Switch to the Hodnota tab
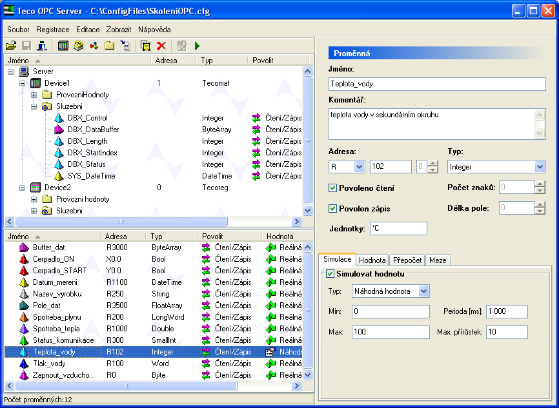The width and height of the screenshot is (559, 408). (x=372, y=260)
